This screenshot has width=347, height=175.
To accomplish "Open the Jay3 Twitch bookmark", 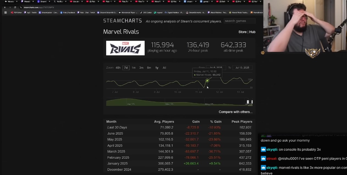I will pos(30,12).
